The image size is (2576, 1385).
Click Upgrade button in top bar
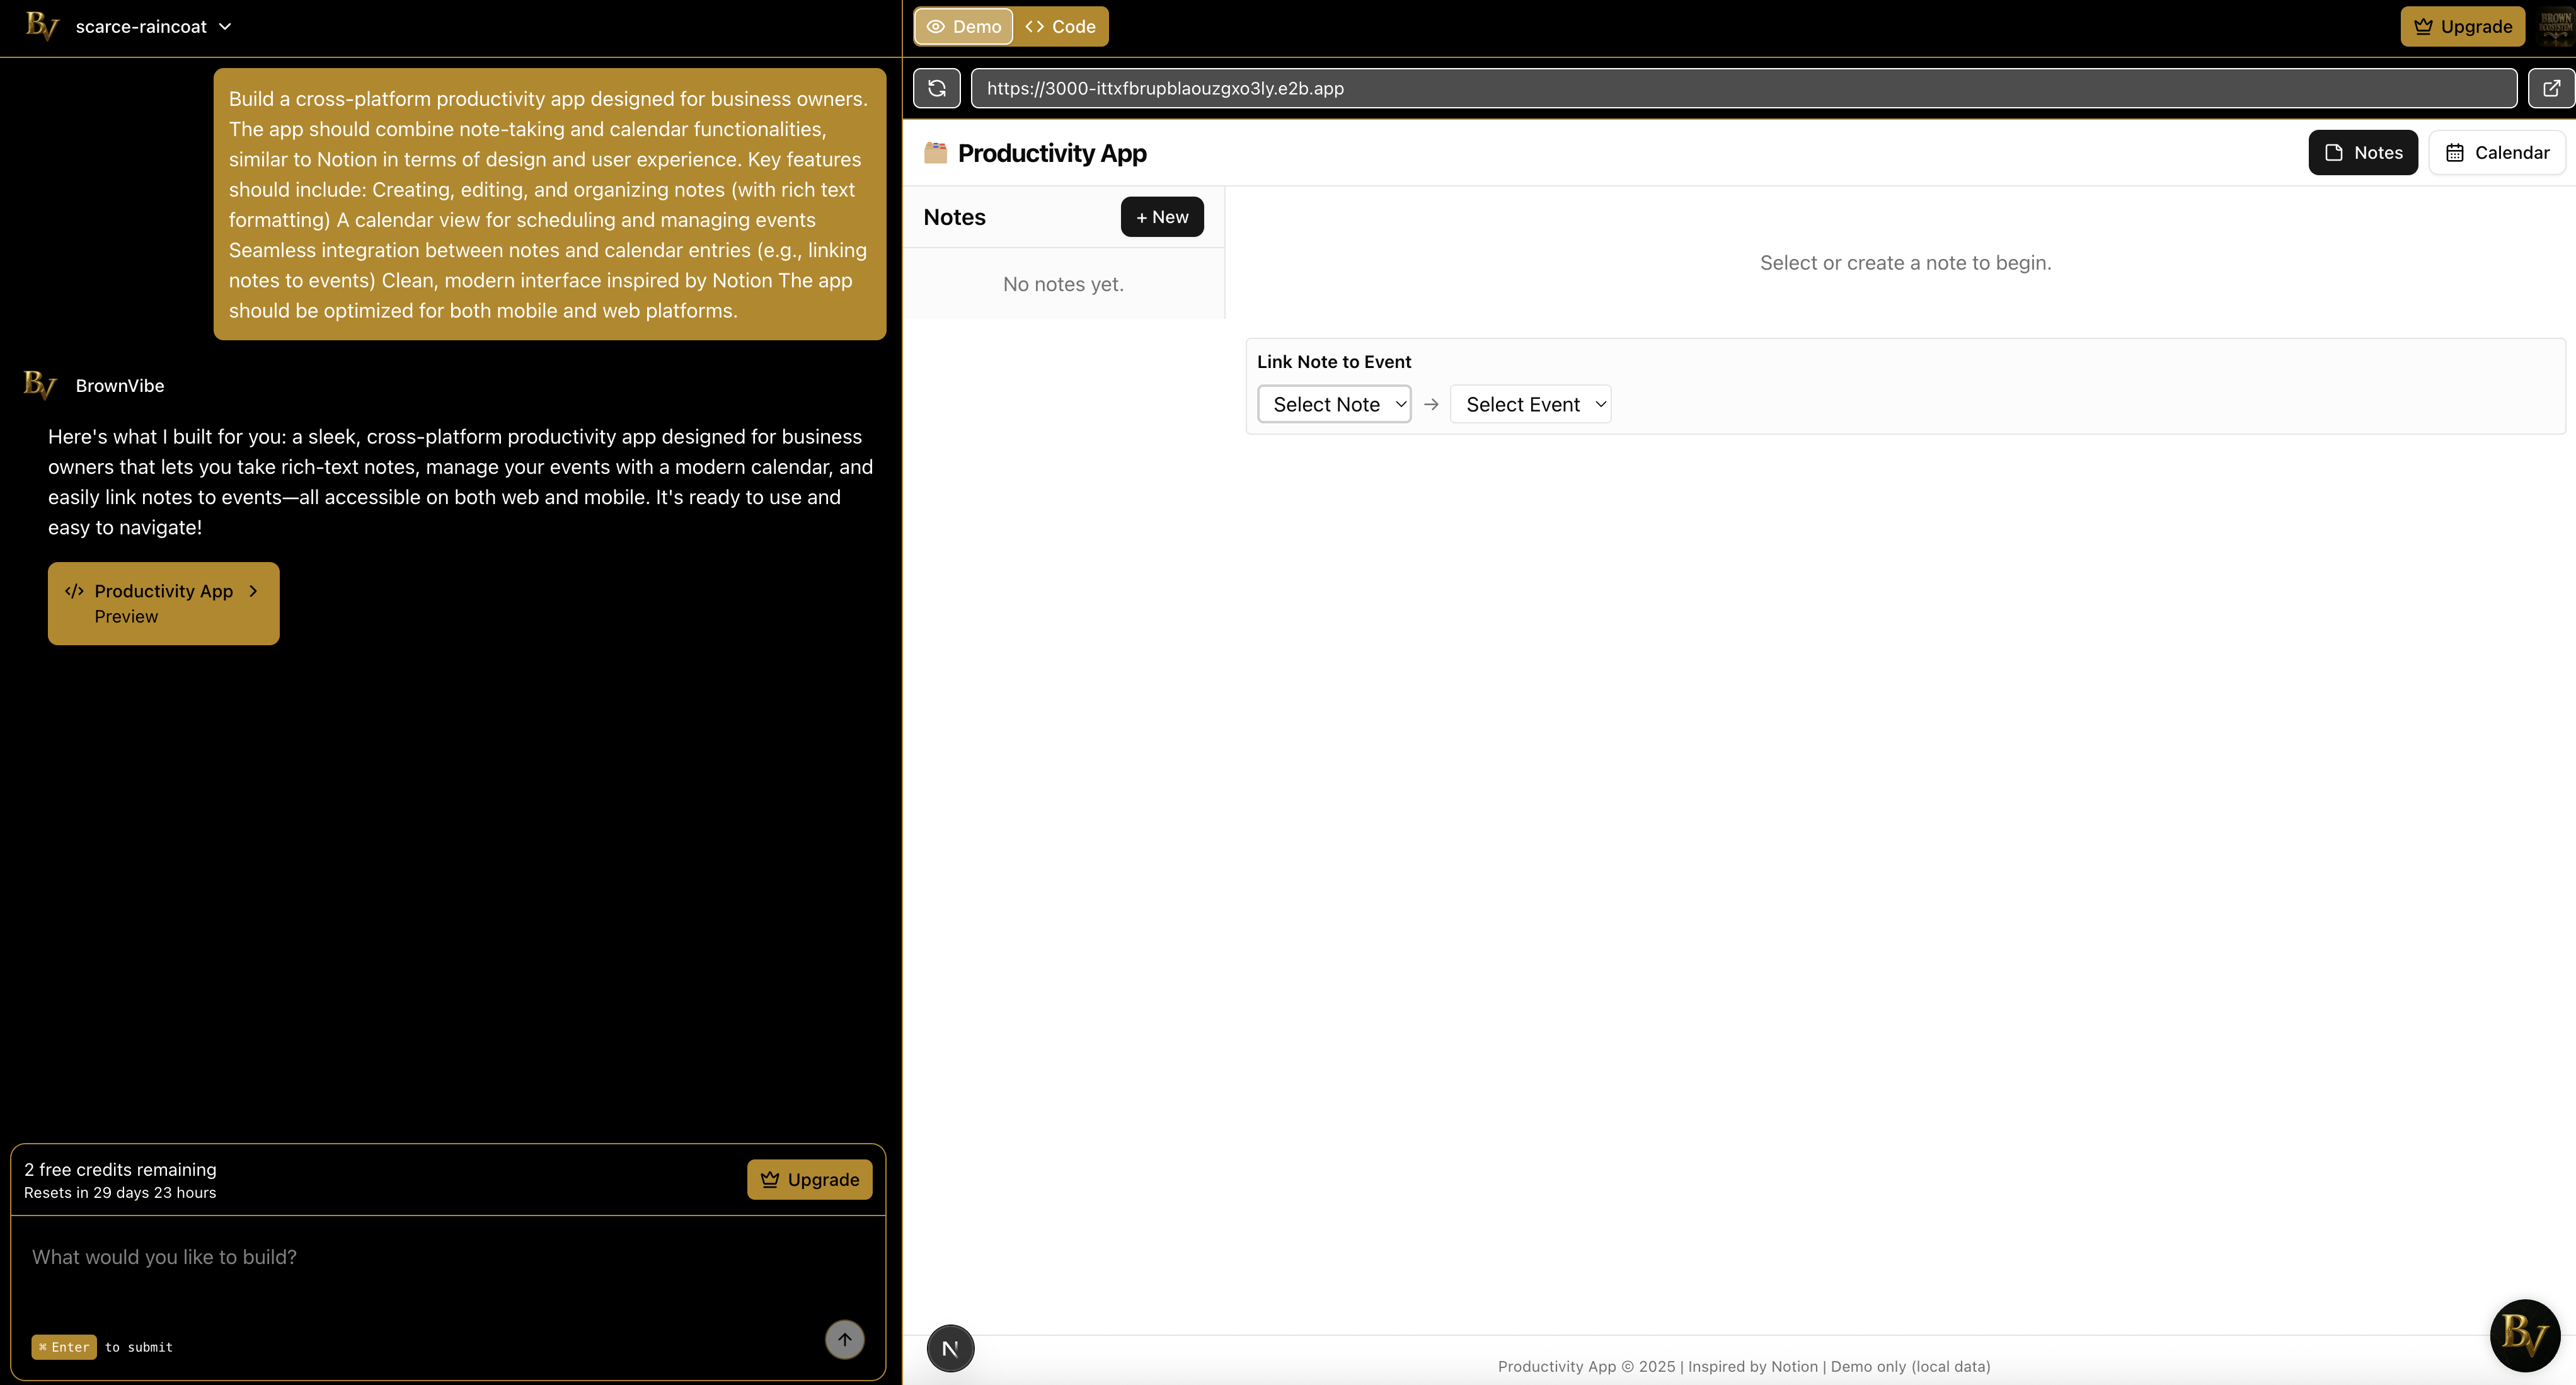(x=2462, y=27)
